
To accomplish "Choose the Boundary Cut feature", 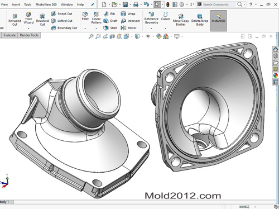I will (x=64, y=28).
